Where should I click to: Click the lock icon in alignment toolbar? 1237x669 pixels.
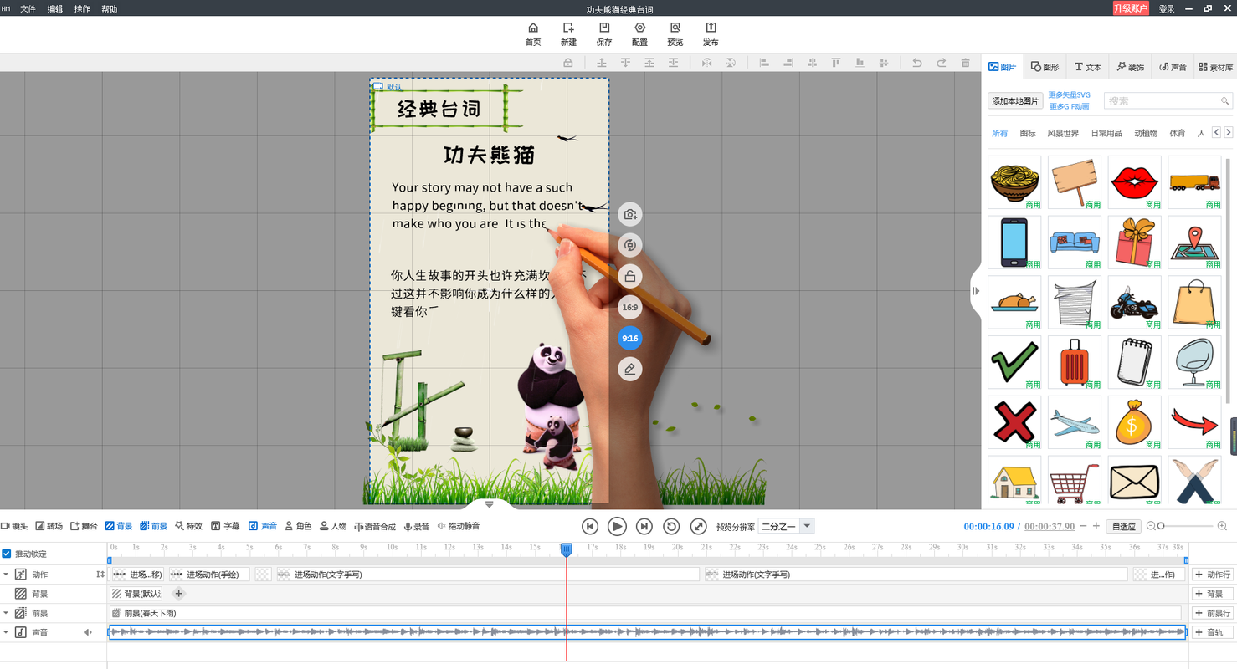click(568, 63)
